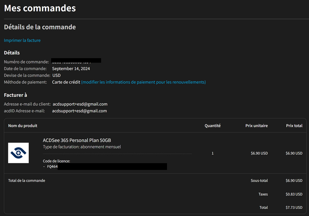309x216 pixels.
Task: Click the 'Adresse e-mail du client:' label
Action: (x=27, y=104)
